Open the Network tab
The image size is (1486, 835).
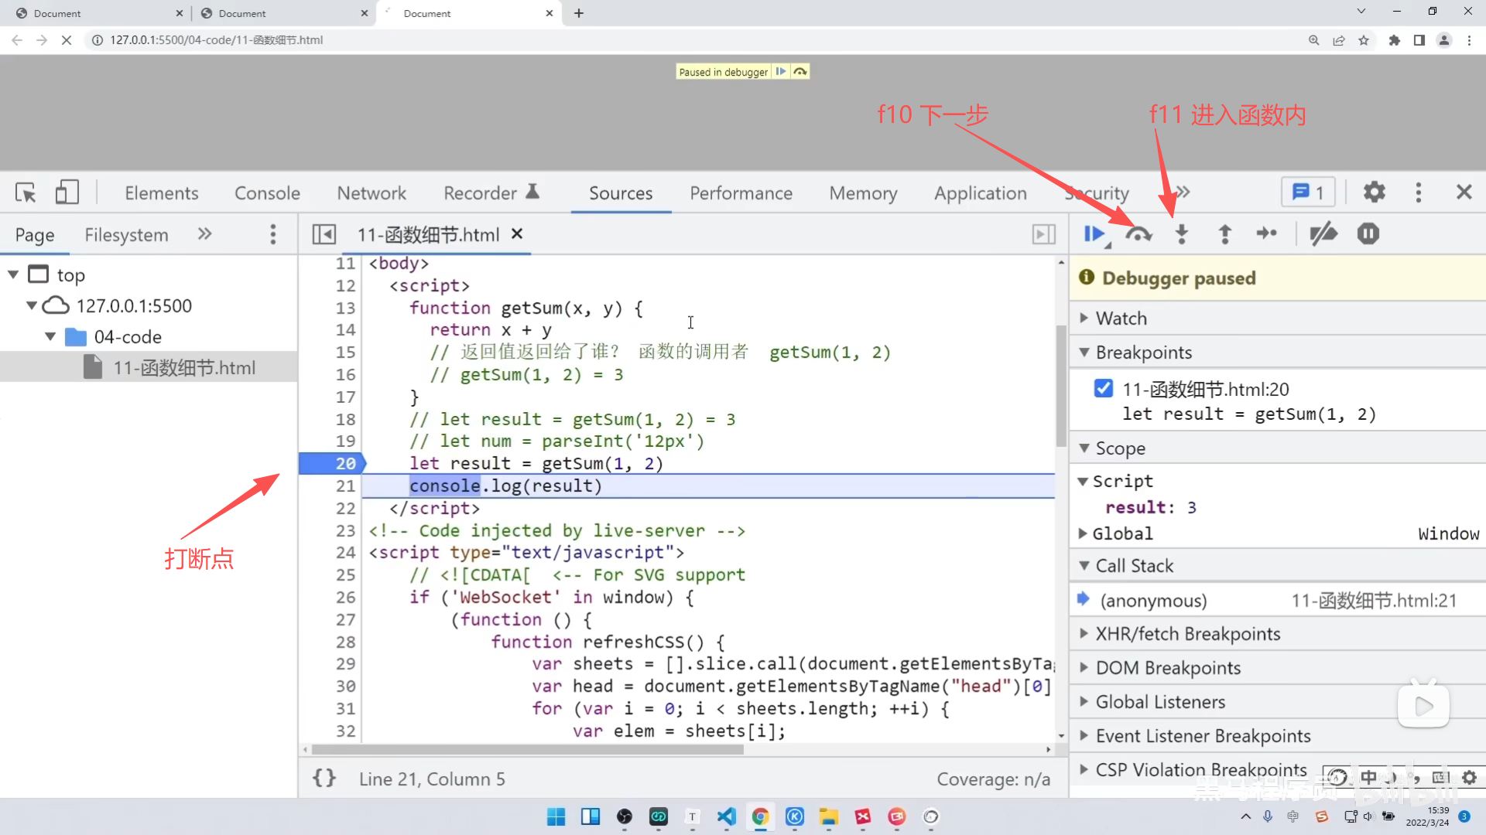point(371,193)
